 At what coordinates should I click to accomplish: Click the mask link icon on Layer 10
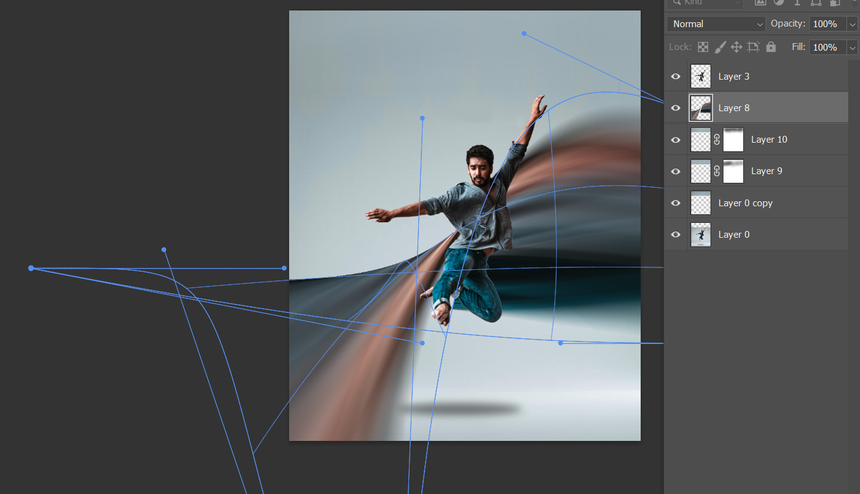[717, 140]
